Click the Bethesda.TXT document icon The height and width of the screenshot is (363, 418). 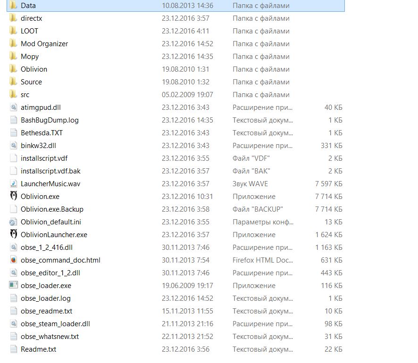pos(13,132)
